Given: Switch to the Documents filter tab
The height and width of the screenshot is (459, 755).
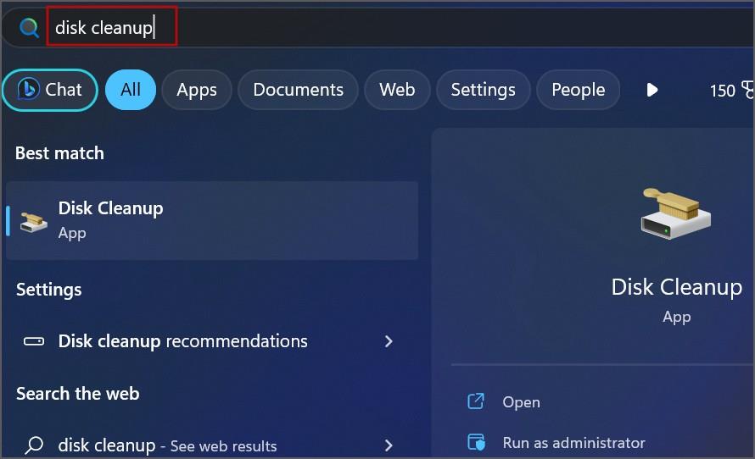Looking at the screenshot, I should coord(298,90).
